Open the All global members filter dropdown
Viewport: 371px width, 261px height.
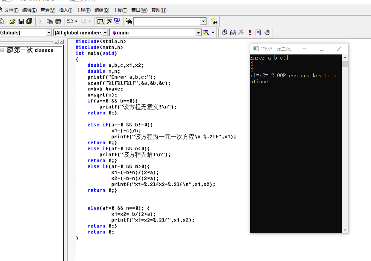tap(105, 33)
